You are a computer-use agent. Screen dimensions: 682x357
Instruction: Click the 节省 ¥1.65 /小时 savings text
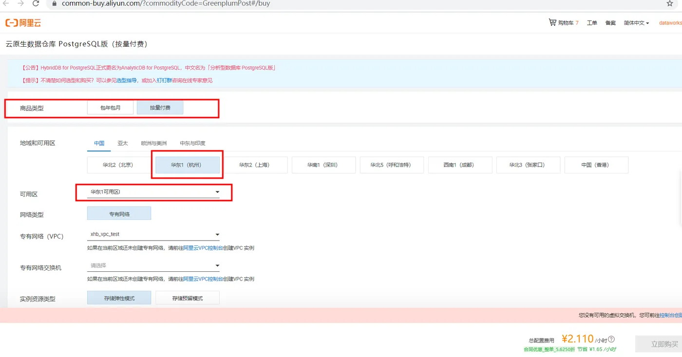pos(597,349)
